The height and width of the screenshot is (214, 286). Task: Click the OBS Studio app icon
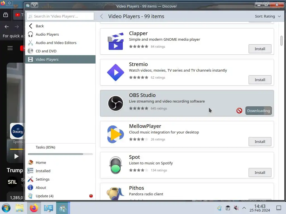(x=116, y=103)
